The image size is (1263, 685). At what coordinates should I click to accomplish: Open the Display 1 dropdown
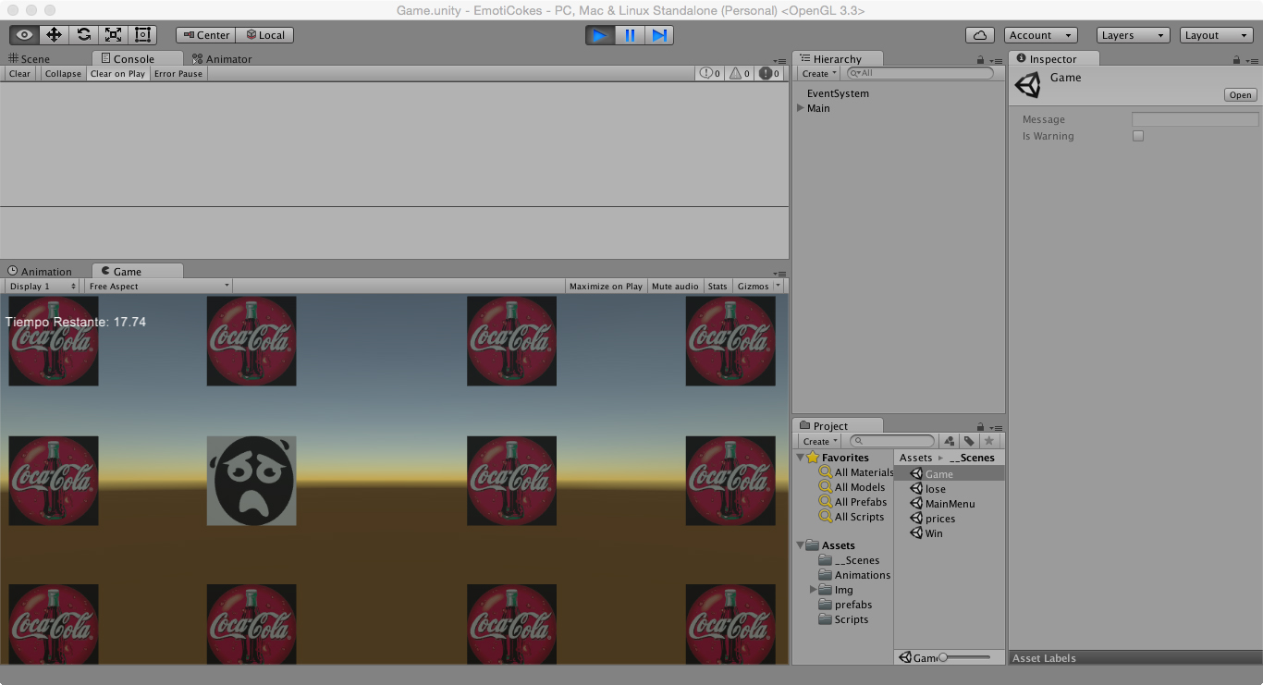point(43,287)
